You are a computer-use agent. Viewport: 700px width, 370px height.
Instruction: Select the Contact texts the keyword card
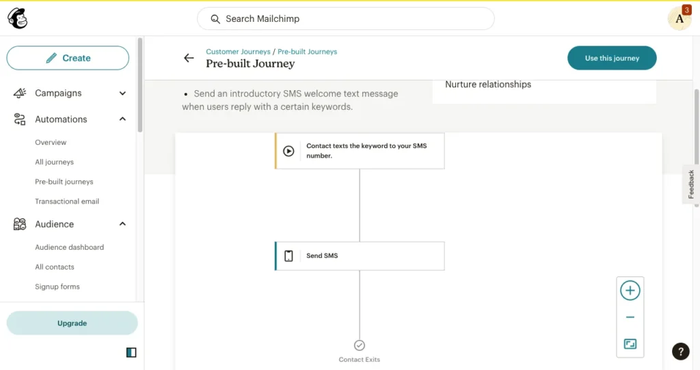pyautogui.click(x=360, y=151)
